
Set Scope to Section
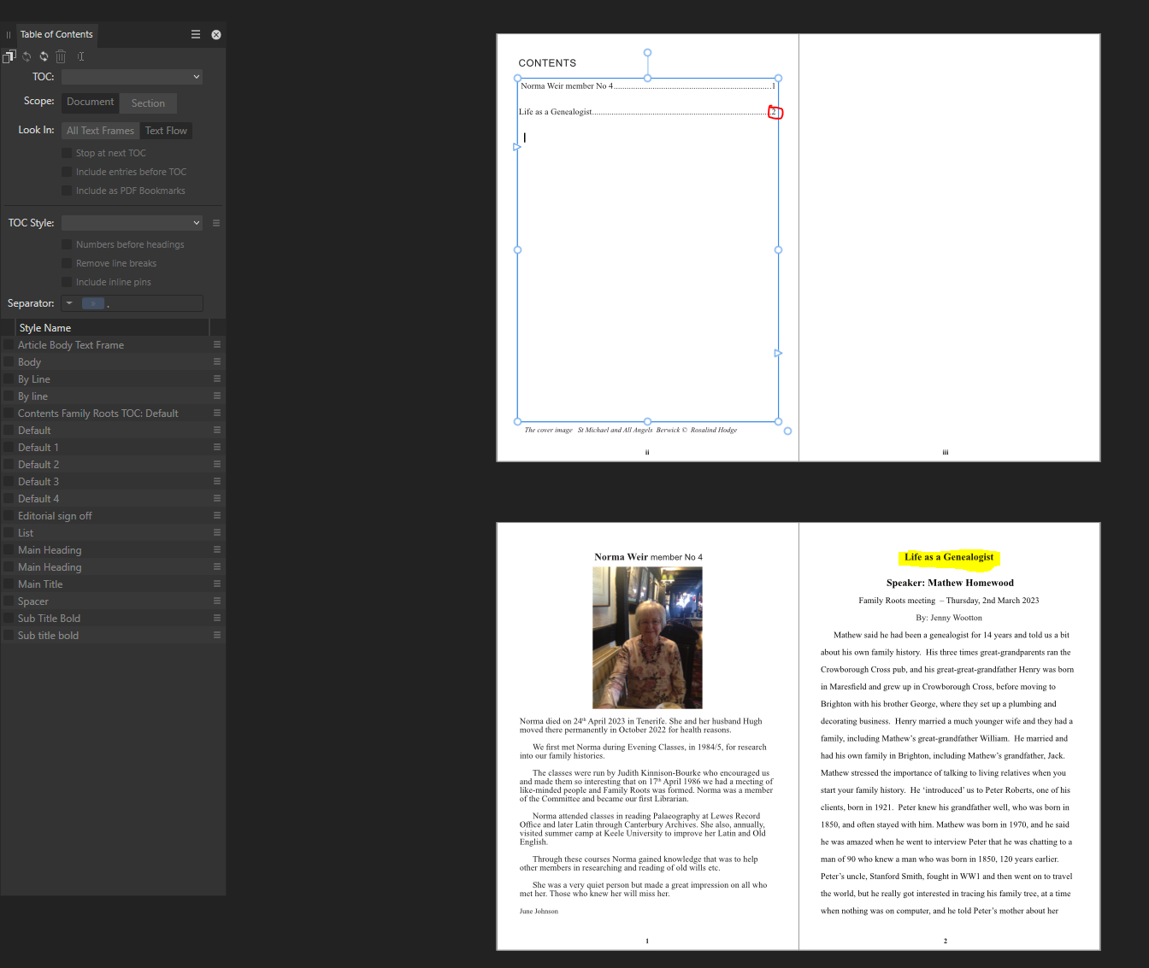148,103
